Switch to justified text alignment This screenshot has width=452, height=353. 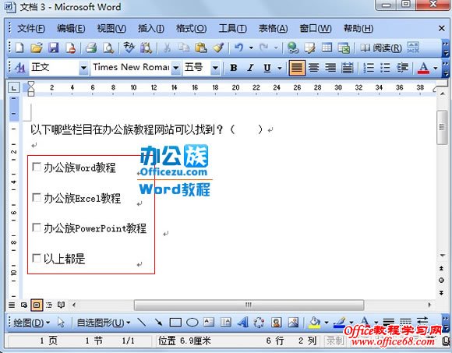pyautogui.click(x=297, y=68)
